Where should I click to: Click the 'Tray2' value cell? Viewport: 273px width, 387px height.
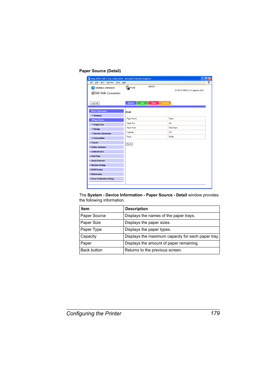tap(187, 119)
